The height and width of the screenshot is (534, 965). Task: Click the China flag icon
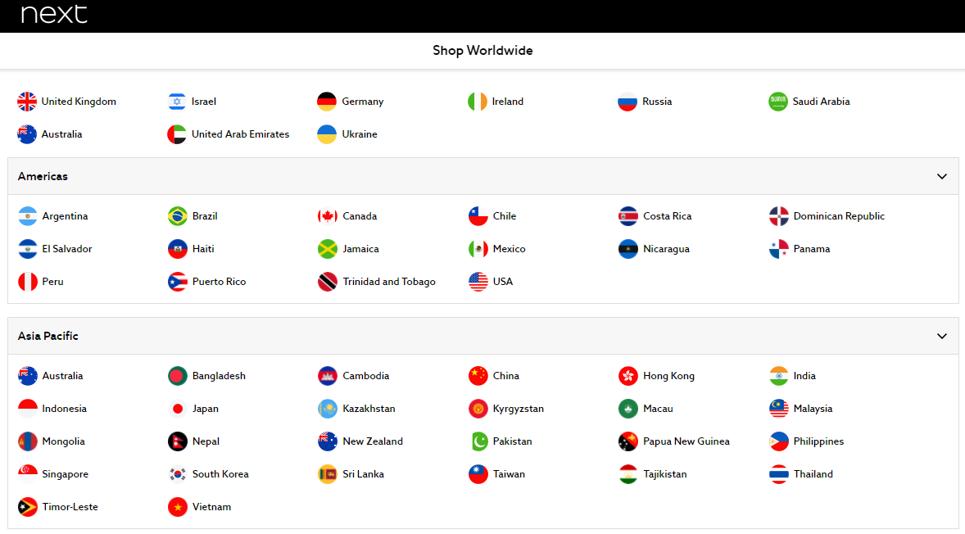(x=478, y=375)
